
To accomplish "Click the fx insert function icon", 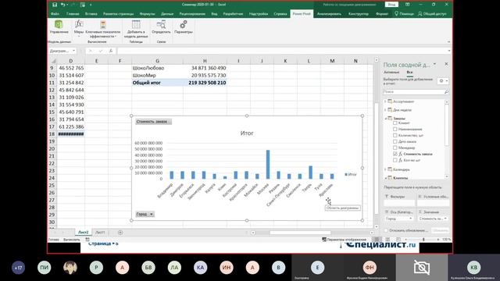I will (x=111, y=51).
